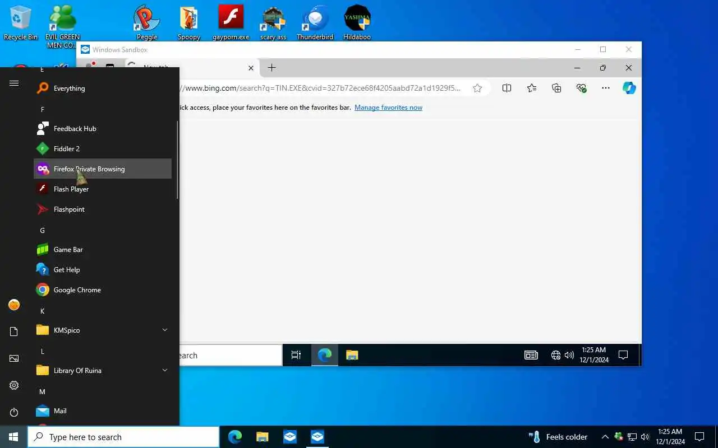This screenshot has width=718, height=448.
Task: Select EVIL GREEN MEN CO. desktop shortcut
Action: point(63,26)
